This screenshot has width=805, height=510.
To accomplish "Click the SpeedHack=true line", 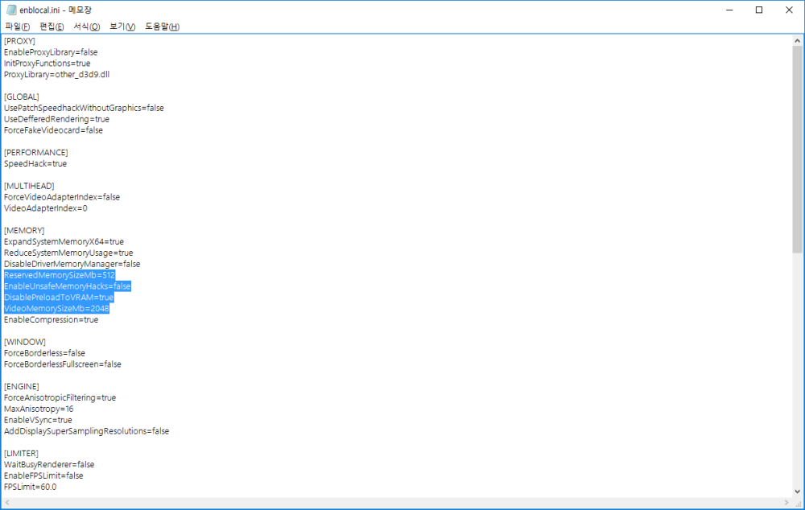I will point(35,164).
